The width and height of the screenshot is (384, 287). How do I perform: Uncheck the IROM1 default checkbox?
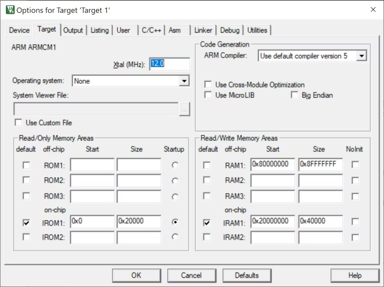pos(26,223)
